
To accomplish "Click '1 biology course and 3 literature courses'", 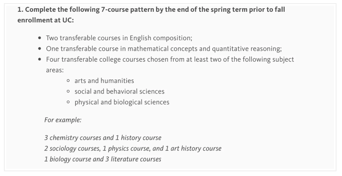I will pyautogui.click(x=103, y=159).
